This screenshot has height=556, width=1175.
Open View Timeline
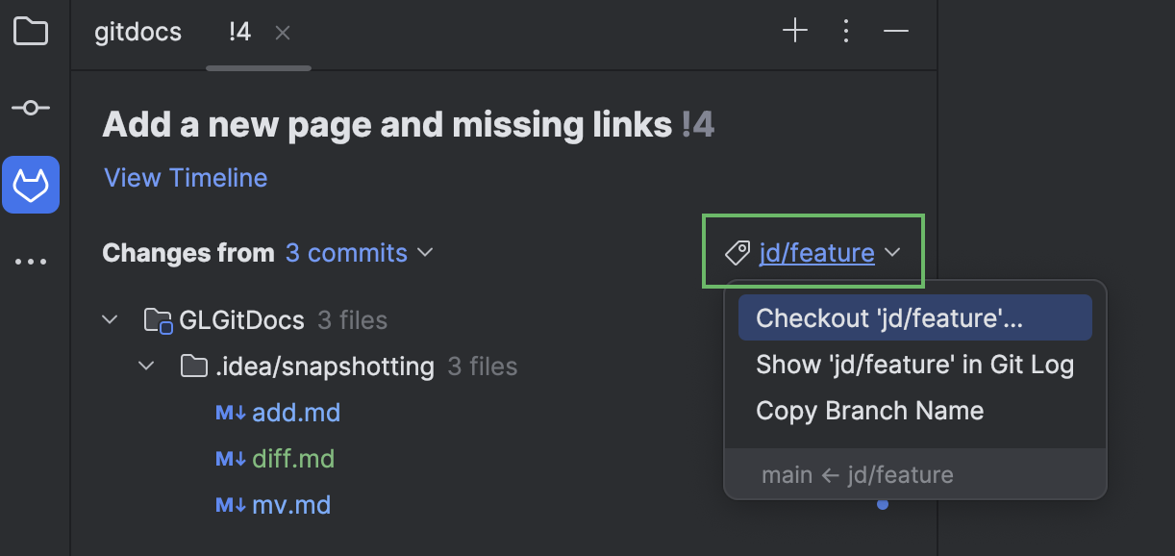point(185,177)
